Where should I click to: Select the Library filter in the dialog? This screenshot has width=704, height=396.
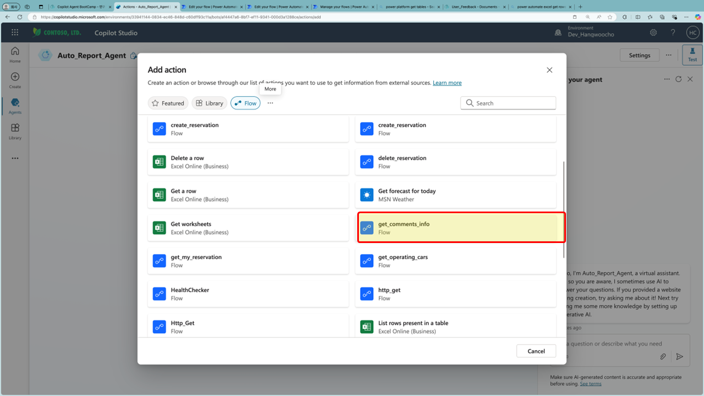[x=210, y=103]
